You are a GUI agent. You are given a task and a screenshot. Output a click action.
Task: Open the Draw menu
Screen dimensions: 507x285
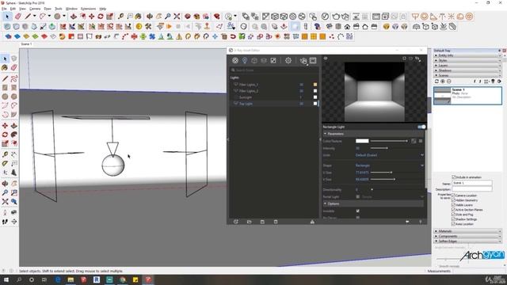tap(48, 9)
